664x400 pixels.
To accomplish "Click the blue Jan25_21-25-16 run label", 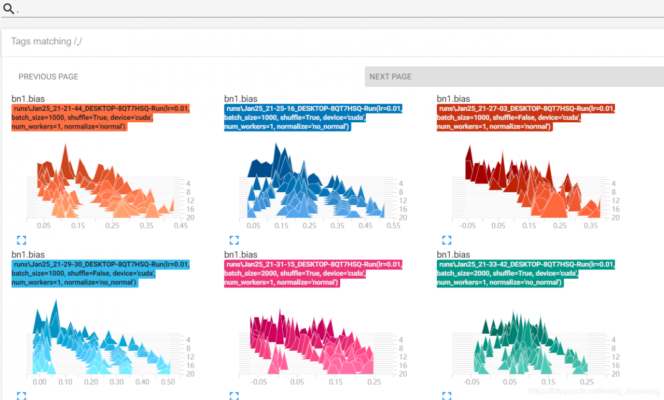I will [313, 117].
